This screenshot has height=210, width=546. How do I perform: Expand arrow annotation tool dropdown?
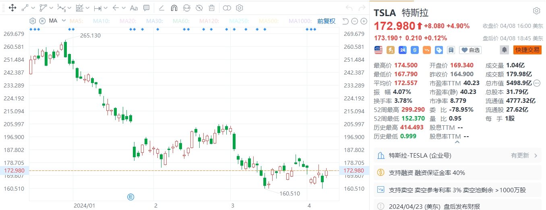(124, 8)
